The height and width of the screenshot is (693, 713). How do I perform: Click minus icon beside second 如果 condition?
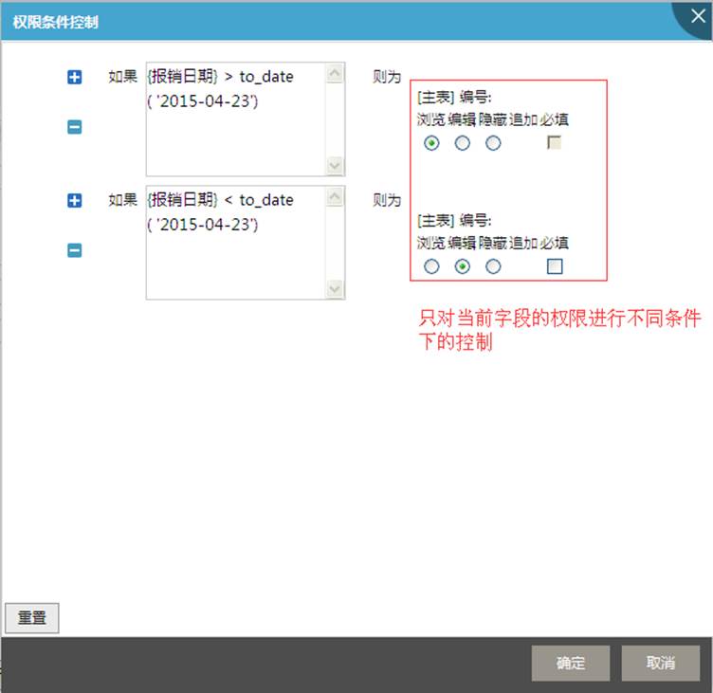tap(75, 250)
